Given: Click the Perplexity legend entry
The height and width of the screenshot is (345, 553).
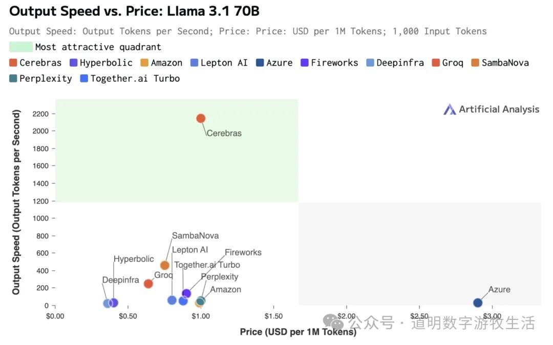Looking at the screenshot, I should coord(40,79).
